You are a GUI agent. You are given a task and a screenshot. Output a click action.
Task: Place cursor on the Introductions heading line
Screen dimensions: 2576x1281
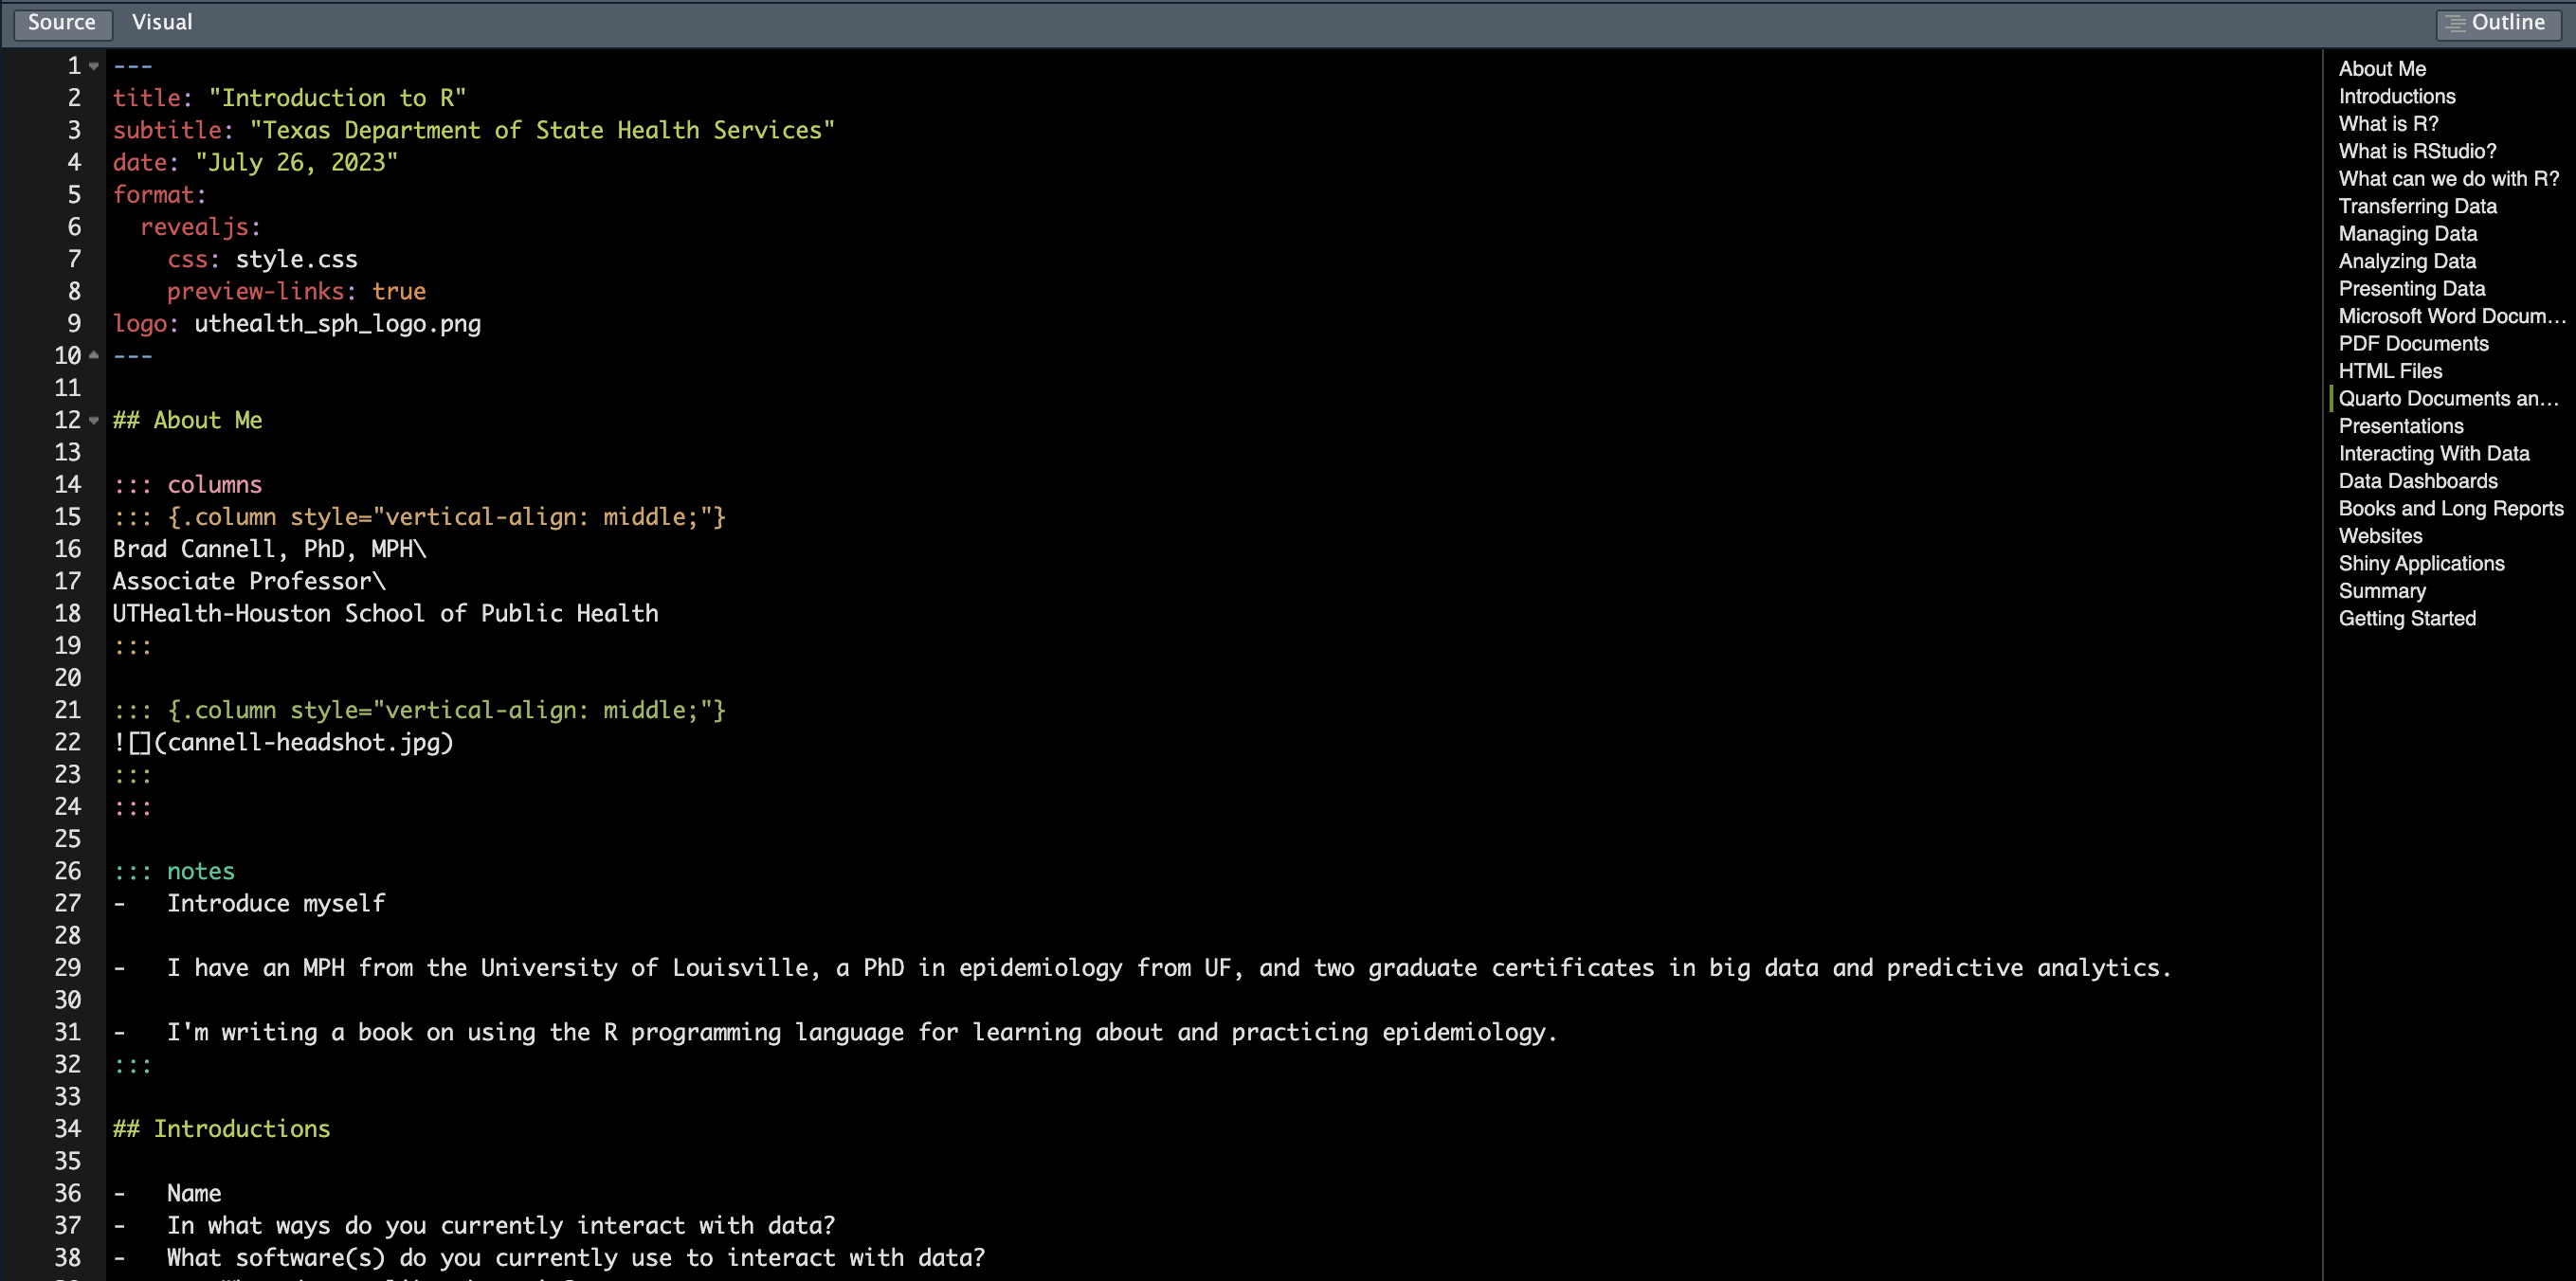click(x=240, y=1128)
